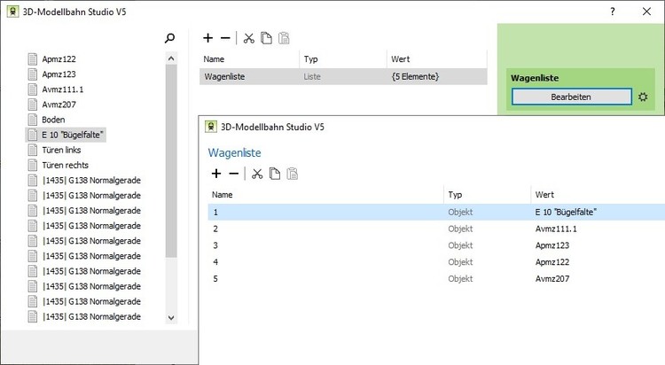Remove variable using the upper minus icon
This screenshot has width=665, height=365.
(x=225, y=38)
